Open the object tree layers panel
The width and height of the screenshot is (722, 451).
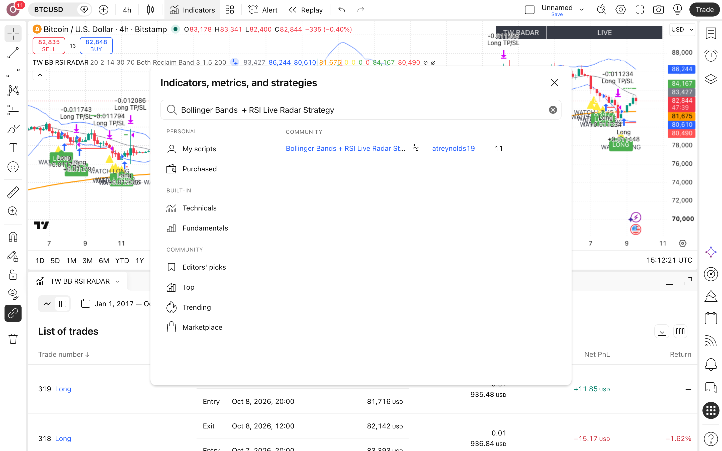[x=711, y=79]
